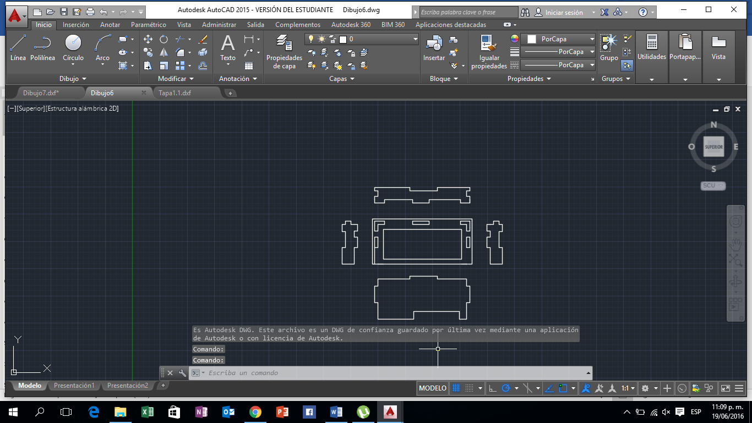
Task: Switch to the Tapa1.1.dxf document tab
Action: click(x=175, y=93)
